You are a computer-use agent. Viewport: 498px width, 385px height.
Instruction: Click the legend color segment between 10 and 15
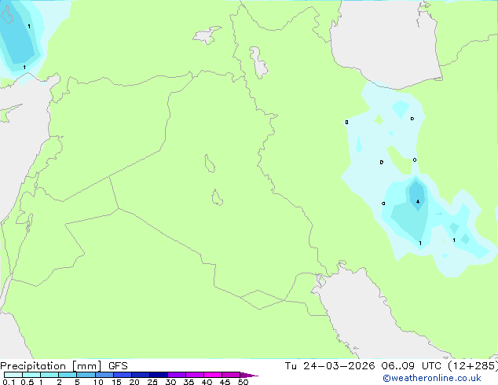pos(104,375)
